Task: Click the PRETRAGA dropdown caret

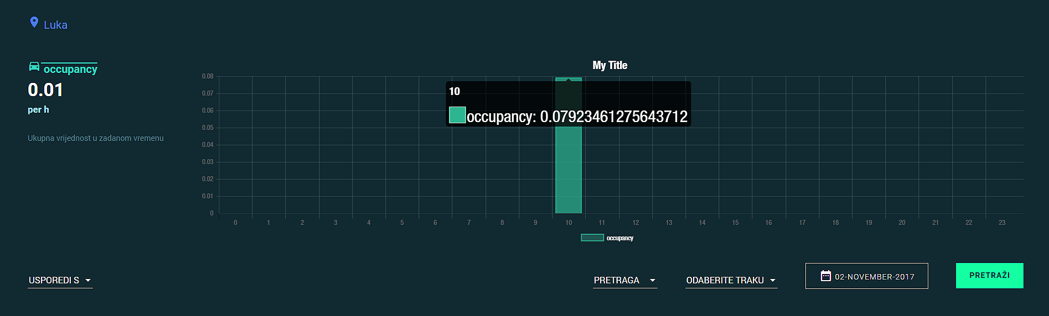Action: pos(653,281)
